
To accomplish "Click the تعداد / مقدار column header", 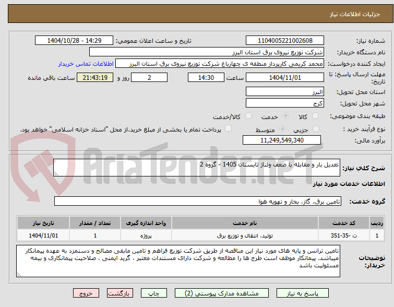I will click(x=95, y=223).
